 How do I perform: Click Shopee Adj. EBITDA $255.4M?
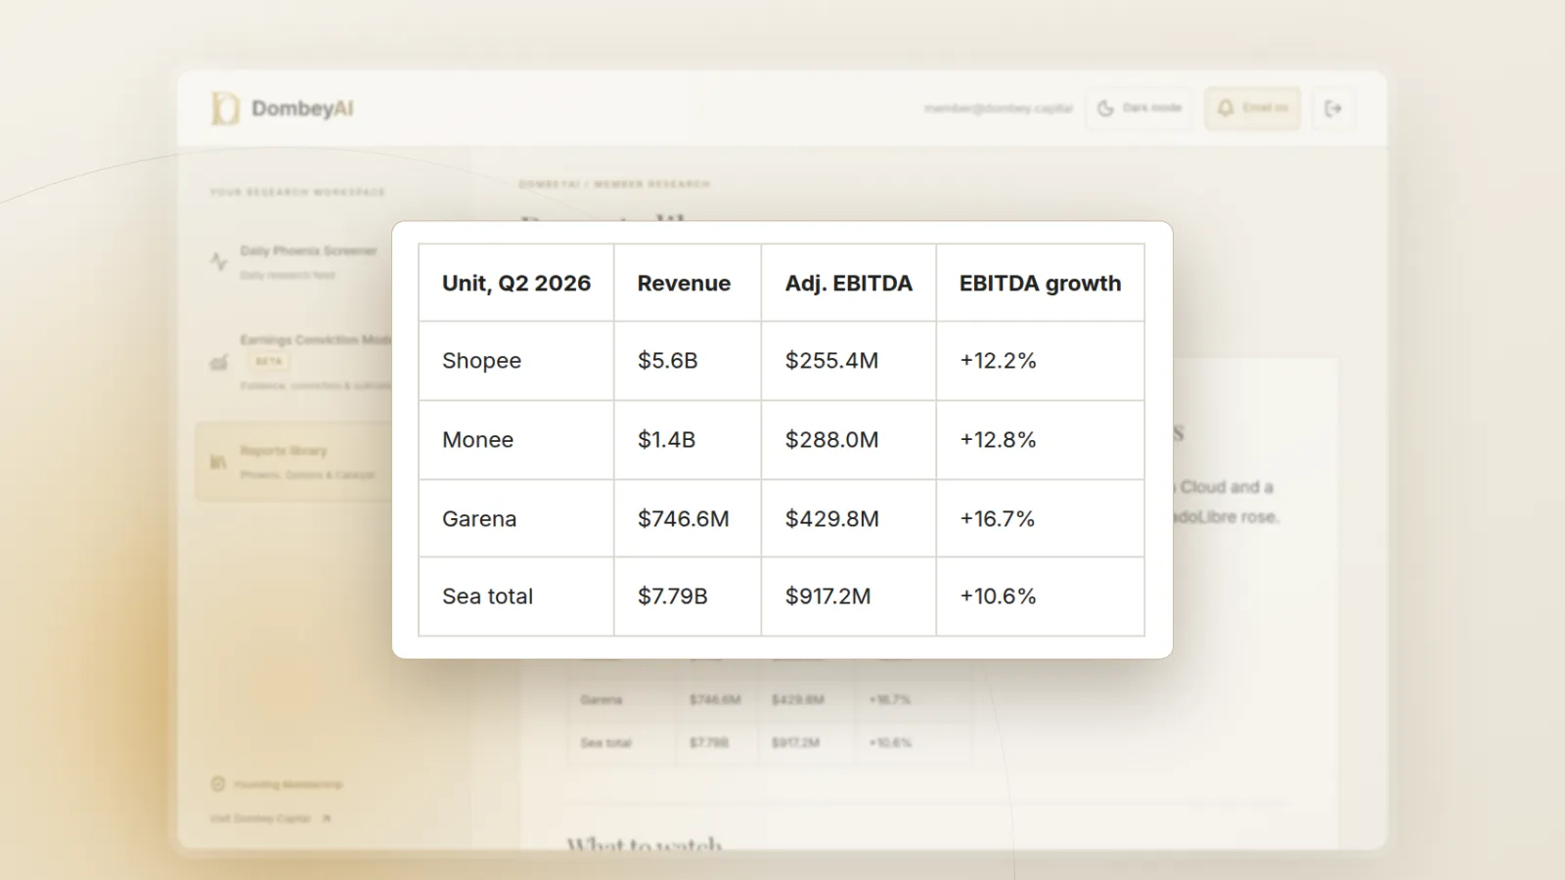[x=832, y=361]
